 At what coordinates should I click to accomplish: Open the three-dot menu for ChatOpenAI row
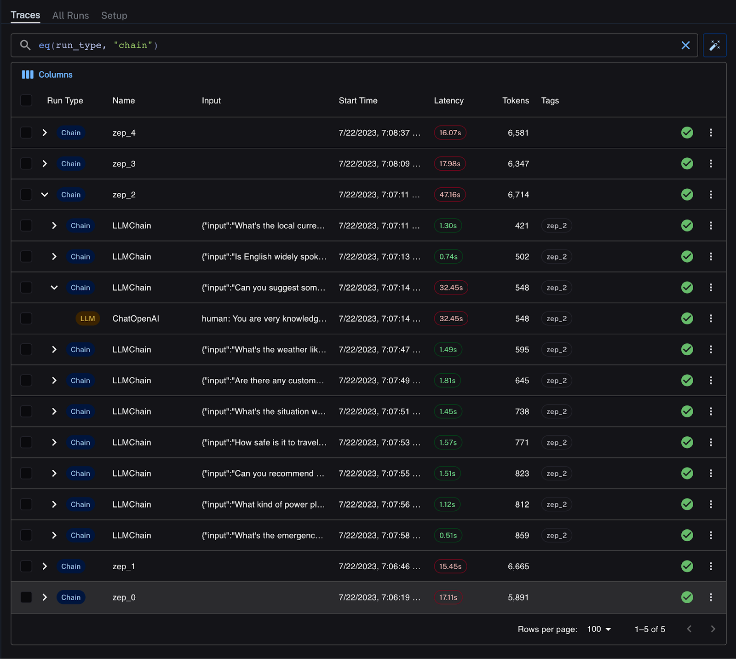coord(711,318)
